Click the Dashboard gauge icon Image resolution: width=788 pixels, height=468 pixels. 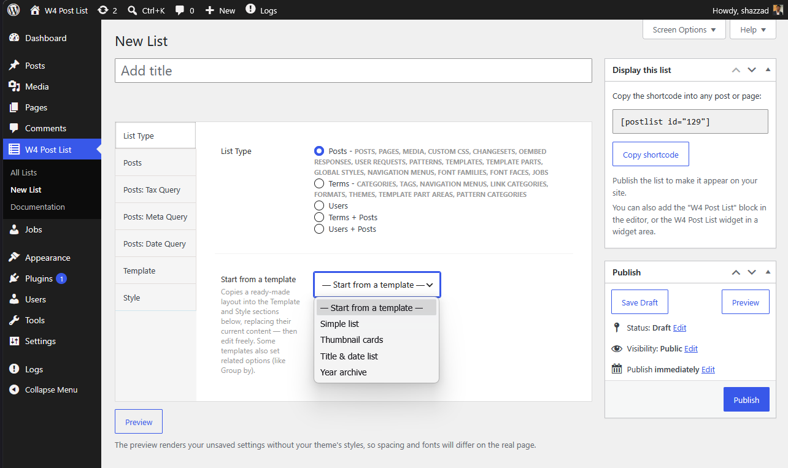tap(14, 38)
